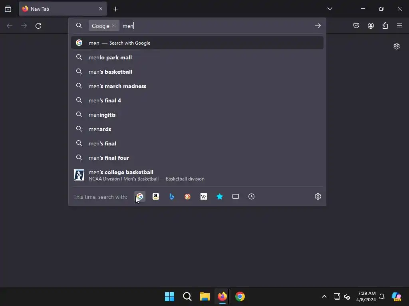Viewport: 409px width, 306px height.
Task: Open network status tray icon
Action: click(337, 296)
